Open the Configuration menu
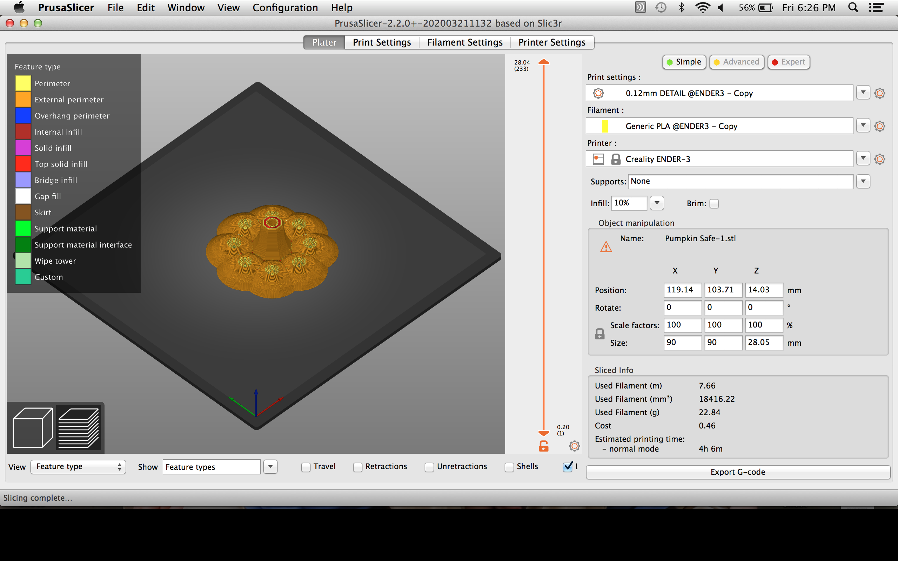 click(285, 7)
